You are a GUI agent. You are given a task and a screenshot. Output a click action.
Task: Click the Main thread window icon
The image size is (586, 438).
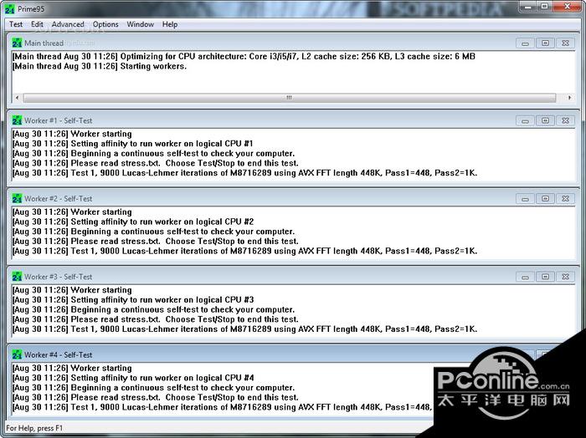[x=17, y=43]
